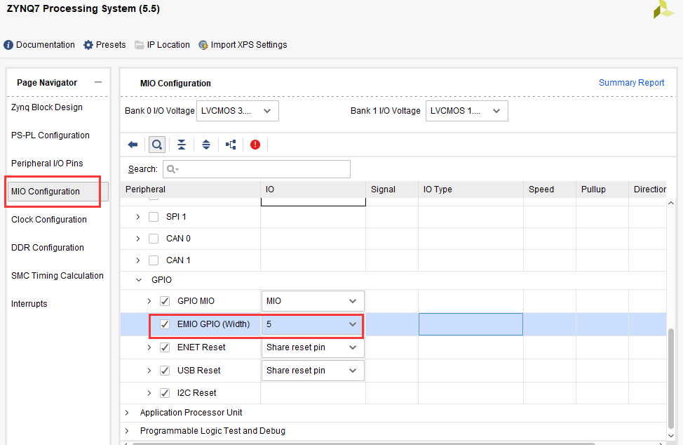
Task: Click Collapse All toolbar icon
Action: [x=182, y=145]
